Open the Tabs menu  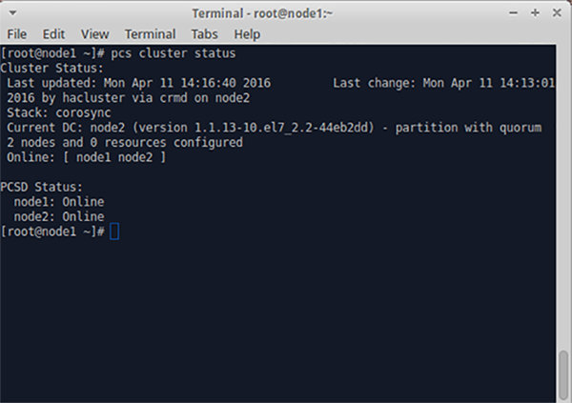[x=205, y=34]
